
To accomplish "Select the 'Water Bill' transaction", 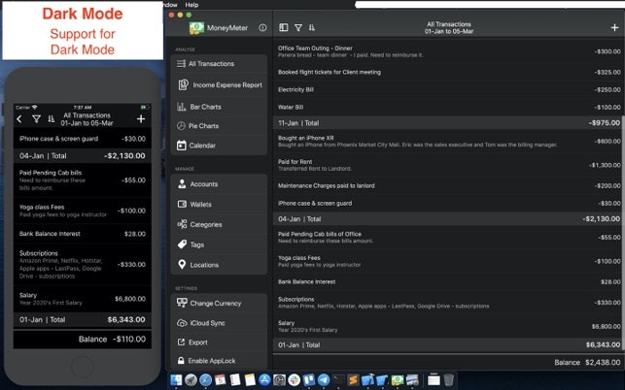I will [x=449, y=107].
